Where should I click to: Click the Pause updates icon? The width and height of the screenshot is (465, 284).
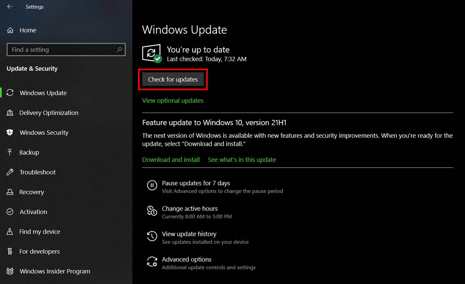point(152,186)
